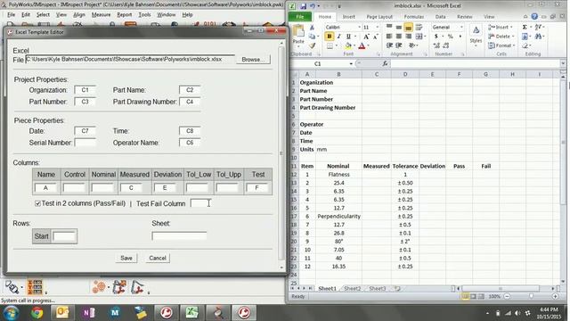Click the Rows Start input field

[x=64, y=236]
